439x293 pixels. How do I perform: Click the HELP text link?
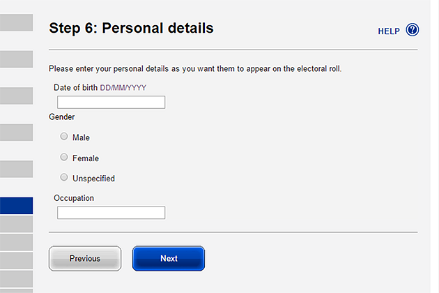coord(389,31)
